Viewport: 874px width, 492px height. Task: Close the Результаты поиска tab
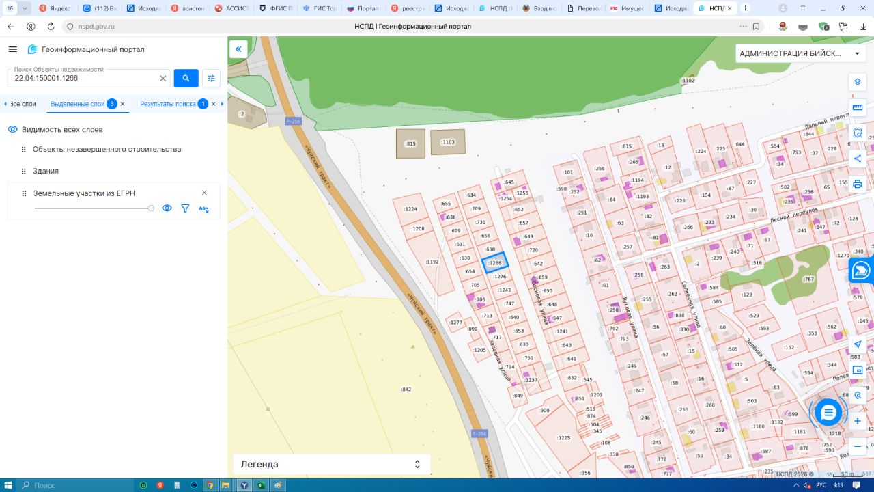(213, 104)
